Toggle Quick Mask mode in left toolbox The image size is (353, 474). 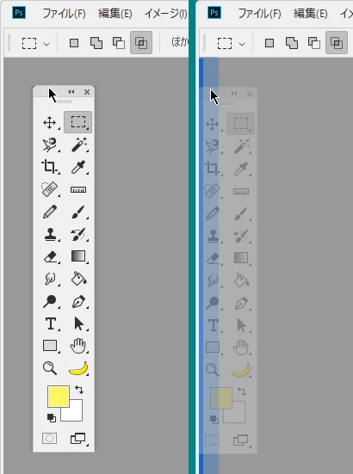click(x=50, y=438)
